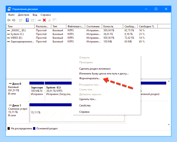Sort by the Емкость column header
The image size is (177, 142).
(x=112, y=26)
